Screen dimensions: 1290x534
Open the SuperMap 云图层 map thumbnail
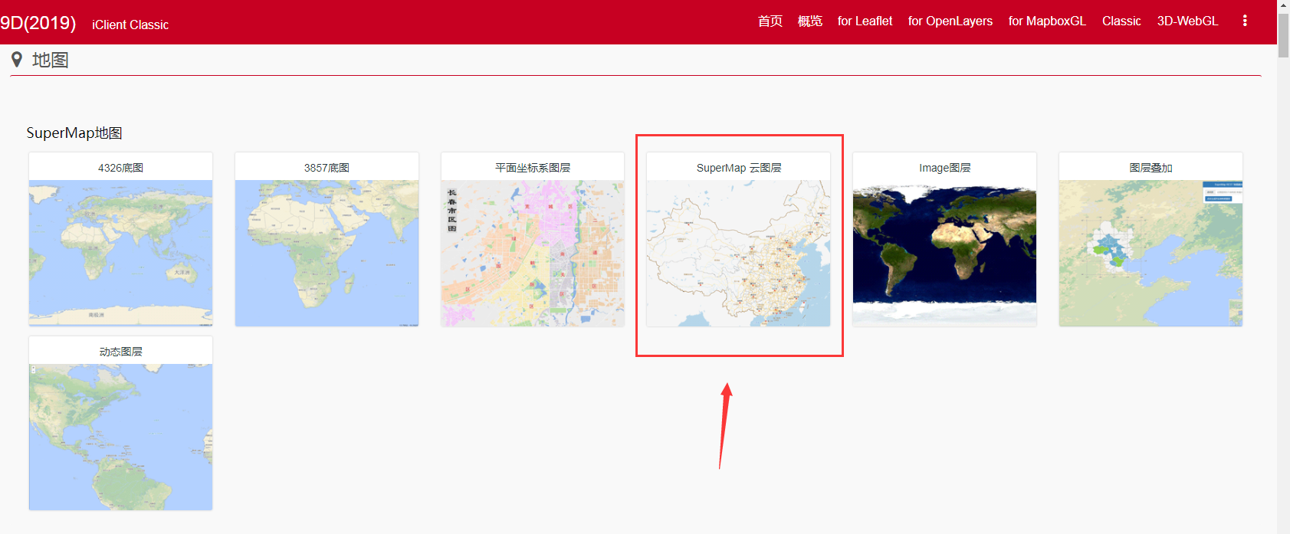pyautogui.click(x=739, y=254)
